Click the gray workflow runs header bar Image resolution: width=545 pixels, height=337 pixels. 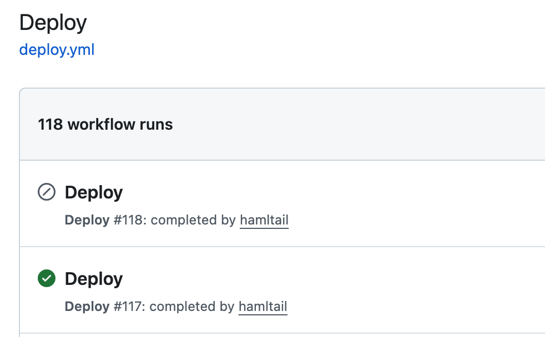tap(361, 124)
